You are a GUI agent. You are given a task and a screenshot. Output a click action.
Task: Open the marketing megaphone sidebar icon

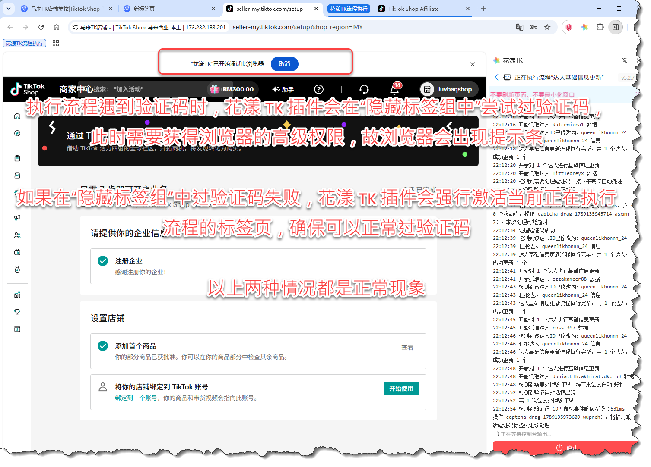(17, 218)
